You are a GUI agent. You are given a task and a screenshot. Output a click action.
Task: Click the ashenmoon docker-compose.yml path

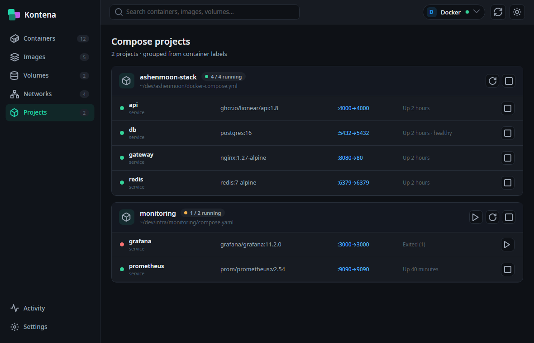188,86
